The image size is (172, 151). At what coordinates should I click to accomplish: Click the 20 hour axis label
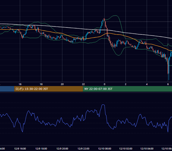[62, 84]
